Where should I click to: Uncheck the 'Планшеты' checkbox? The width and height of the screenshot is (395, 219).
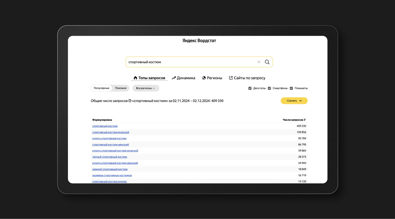(291, 88)
